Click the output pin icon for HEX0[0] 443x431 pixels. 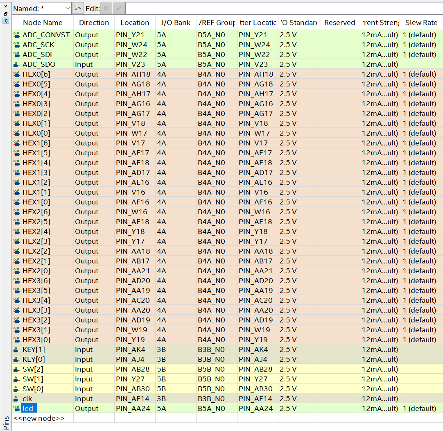click(x=17, y=133)
